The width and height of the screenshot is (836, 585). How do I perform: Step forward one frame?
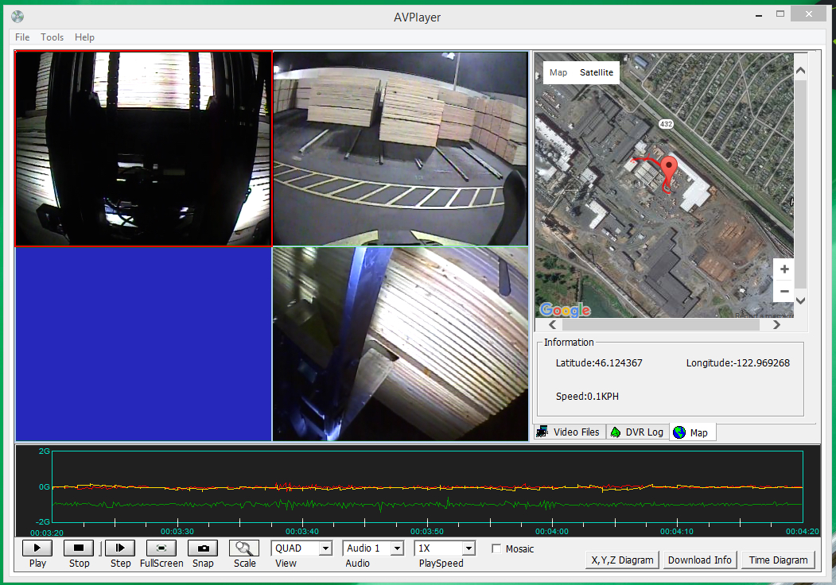click(x=120, y=548)
